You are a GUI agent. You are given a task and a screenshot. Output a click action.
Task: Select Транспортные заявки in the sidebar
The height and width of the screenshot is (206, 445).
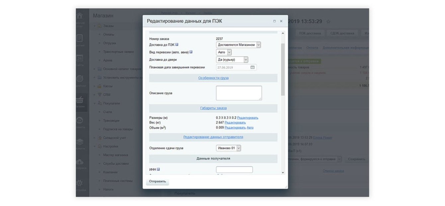(118, 52)
